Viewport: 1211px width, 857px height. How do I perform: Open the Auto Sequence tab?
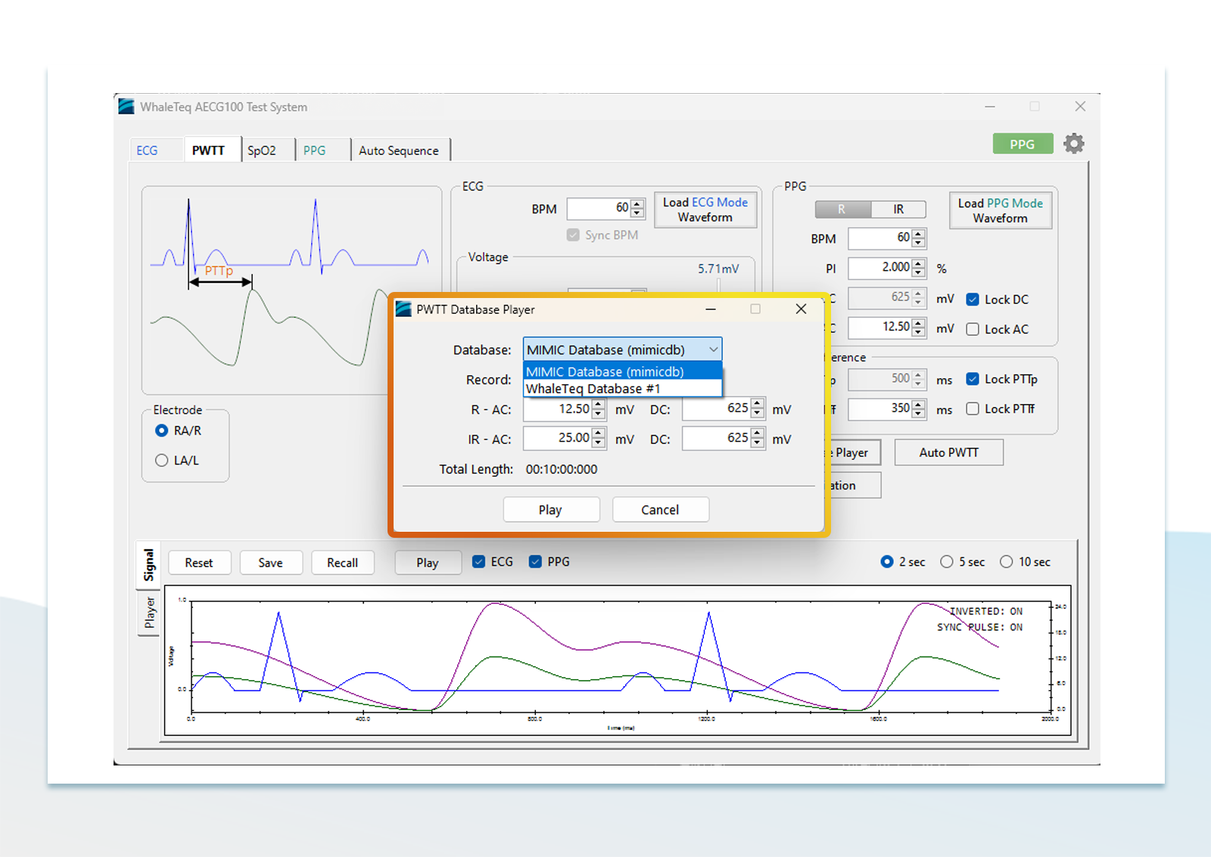coord(399,151)
